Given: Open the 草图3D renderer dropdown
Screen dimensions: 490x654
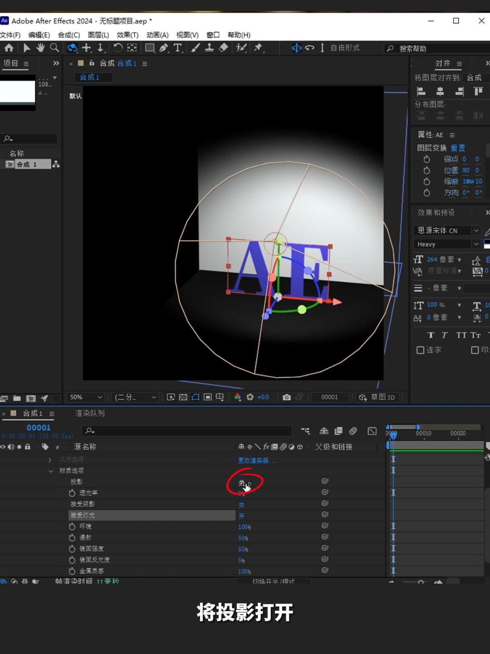Looking at the screenshot, I should click(377, 397).
